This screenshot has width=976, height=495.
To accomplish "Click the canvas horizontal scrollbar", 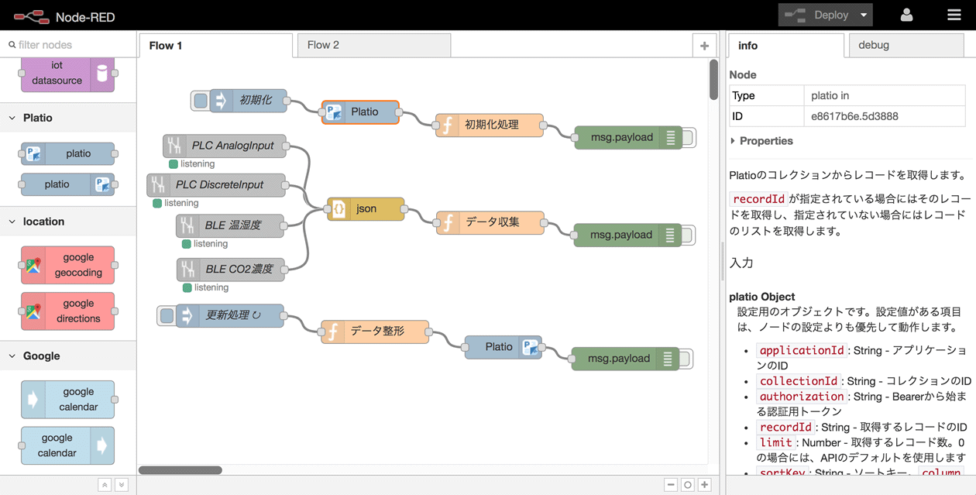I will pos(180,470).
